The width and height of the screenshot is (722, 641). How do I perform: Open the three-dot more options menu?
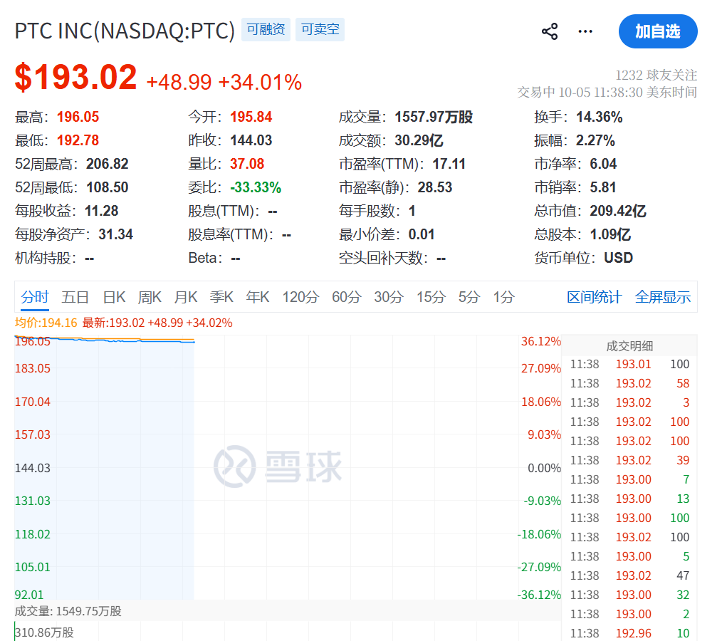tap(585, 31)
